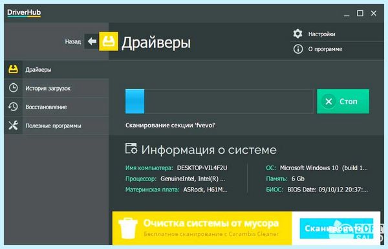Click the Назад back link

click(x=72, y=41)
